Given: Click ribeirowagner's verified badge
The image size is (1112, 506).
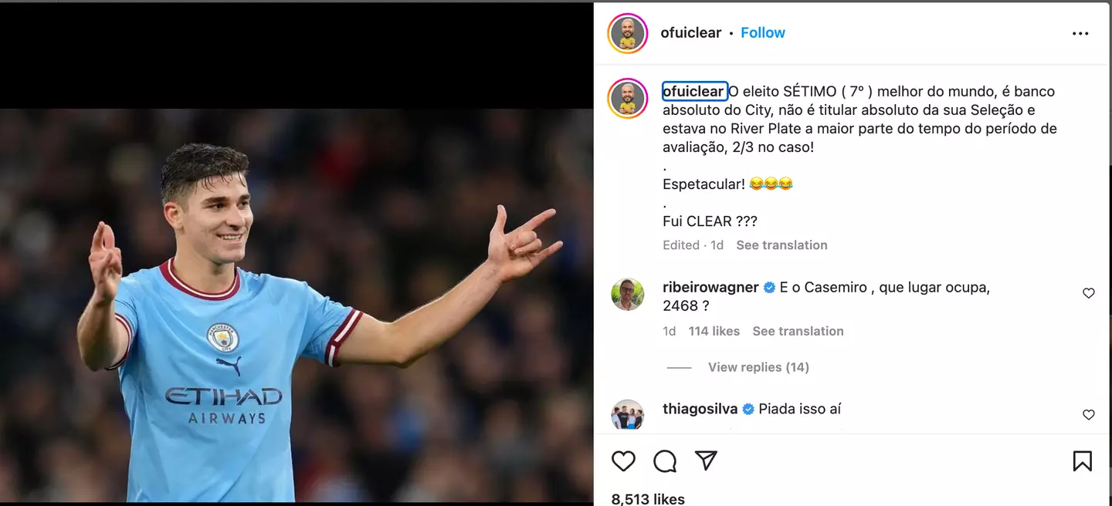Looking at the screenshot, I should 768,287.
